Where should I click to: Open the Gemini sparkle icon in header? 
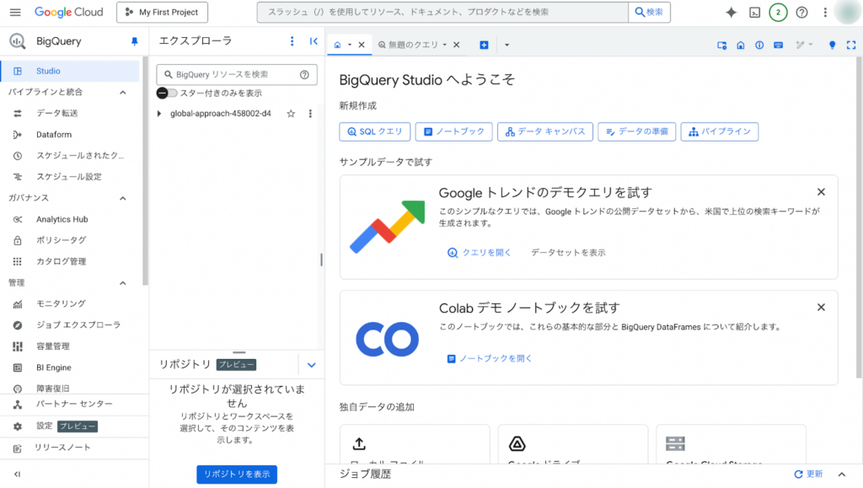[731, 13]
